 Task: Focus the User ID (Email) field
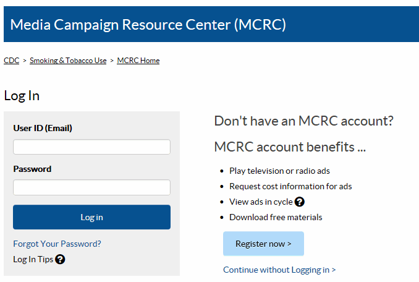91,147
